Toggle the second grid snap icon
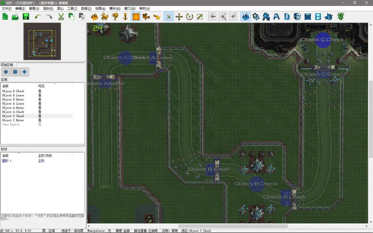This screenshot has height=233, width=373. pos(223,17)
